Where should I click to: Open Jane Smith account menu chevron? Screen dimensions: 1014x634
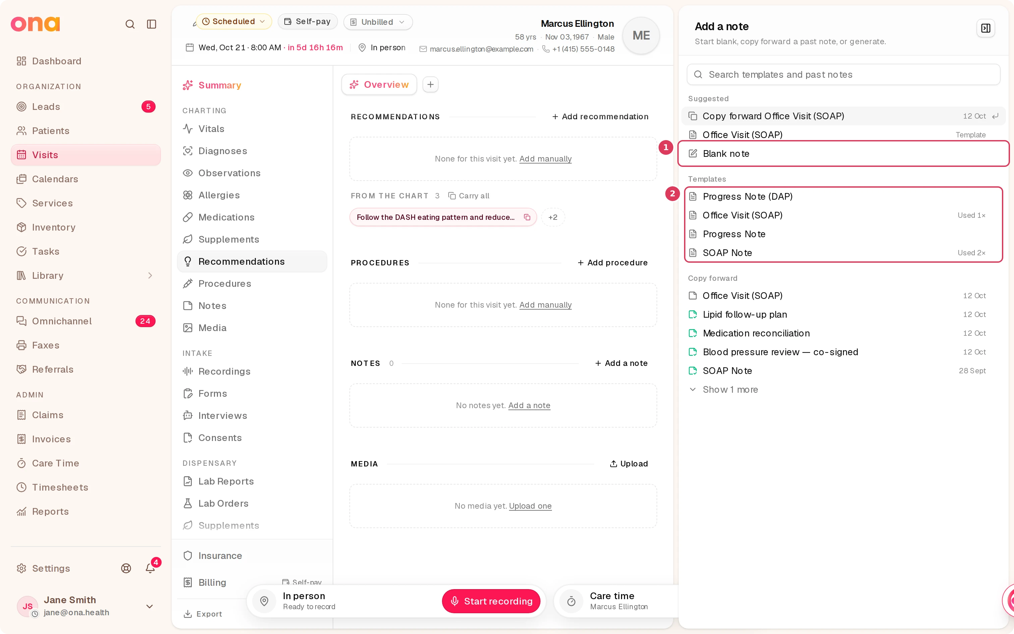pos(149,606)
